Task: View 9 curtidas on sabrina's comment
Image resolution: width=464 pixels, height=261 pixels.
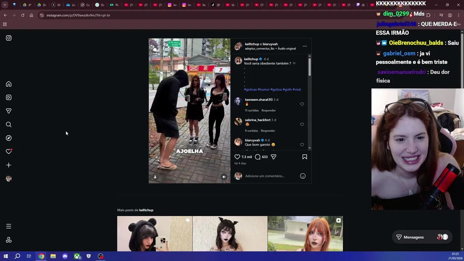Action: point(252,130)
